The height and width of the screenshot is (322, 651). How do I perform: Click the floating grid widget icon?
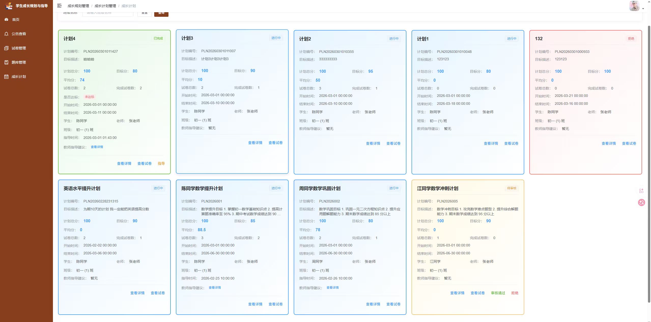pos(641,191)
